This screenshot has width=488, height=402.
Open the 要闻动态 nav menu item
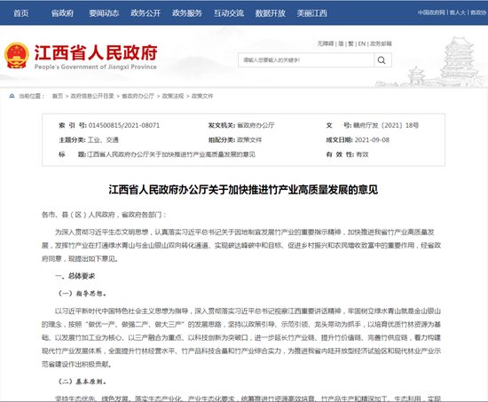pos(105,13)
